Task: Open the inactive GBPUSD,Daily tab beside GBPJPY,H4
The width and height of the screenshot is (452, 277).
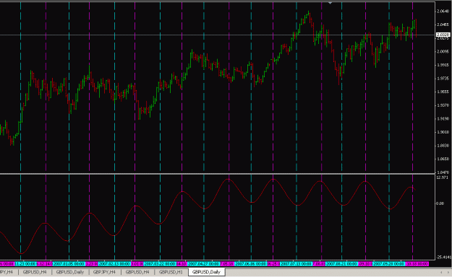Action: tap(69, 272)
